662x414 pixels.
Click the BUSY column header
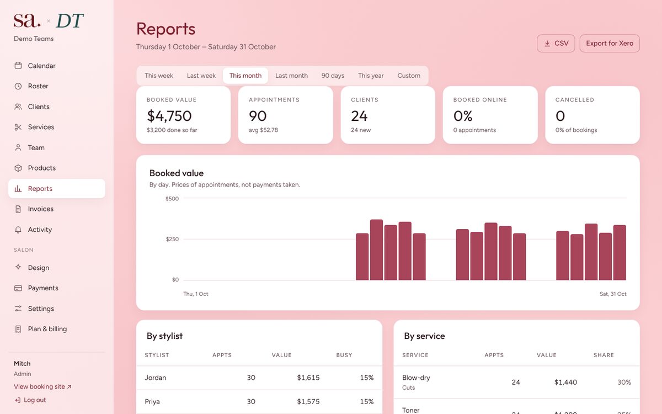pyautogui.click(x=344, y=355)
